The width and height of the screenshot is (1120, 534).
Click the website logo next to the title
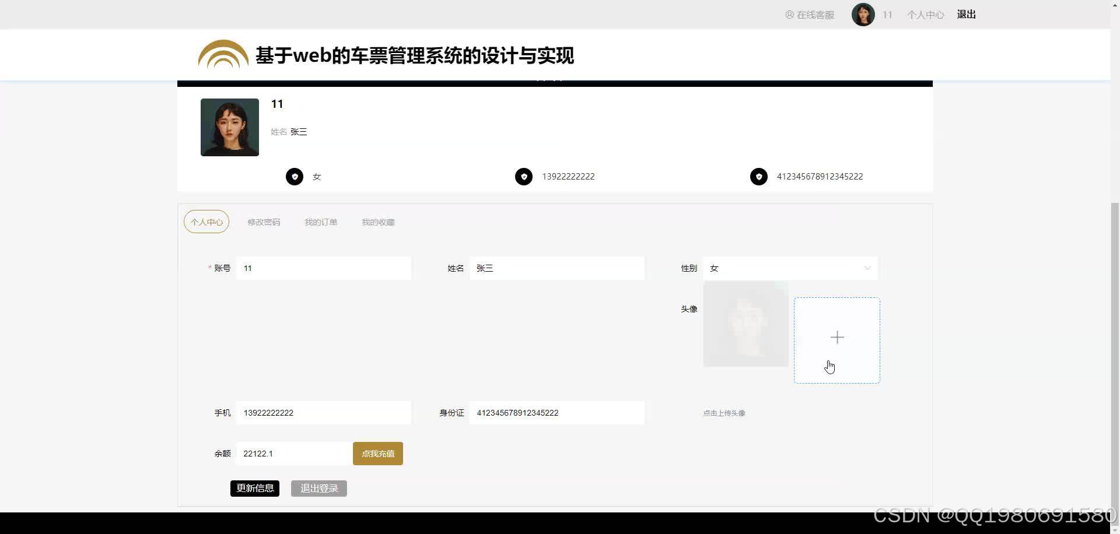[x=222, y=54]
